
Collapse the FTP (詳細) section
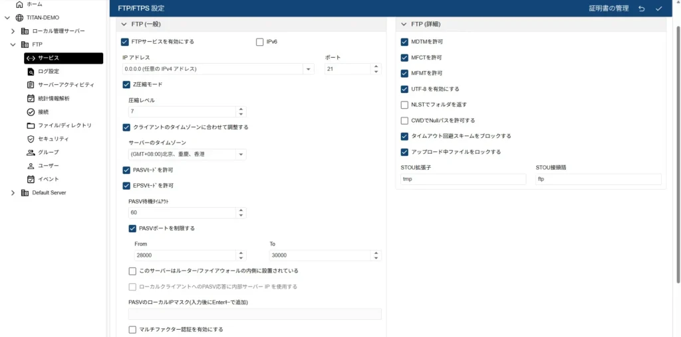click(x=403, y=25)
